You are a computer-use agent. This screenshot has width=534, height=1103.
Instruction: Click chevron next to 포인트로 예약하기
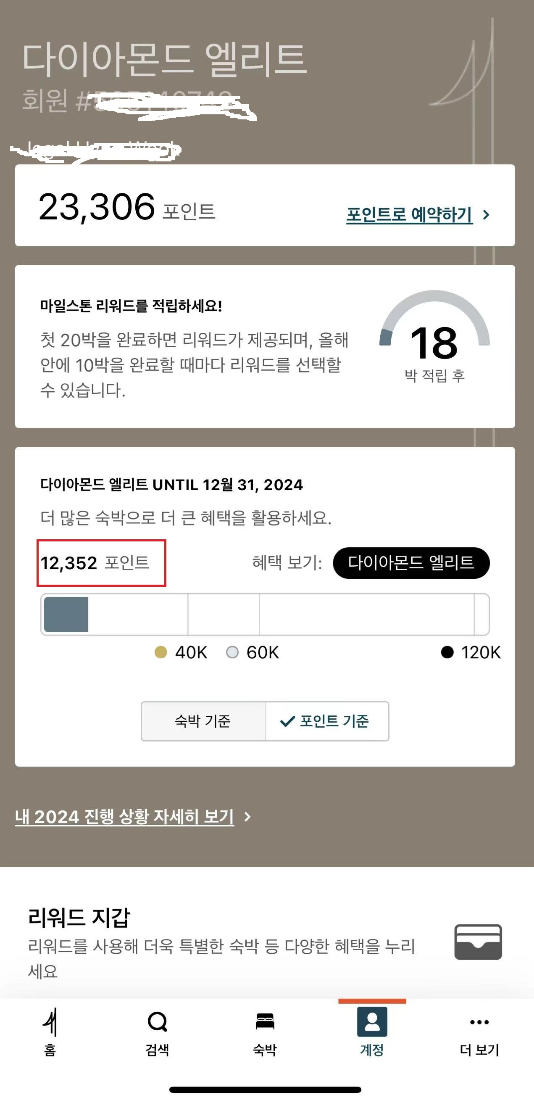click(486, 215)
